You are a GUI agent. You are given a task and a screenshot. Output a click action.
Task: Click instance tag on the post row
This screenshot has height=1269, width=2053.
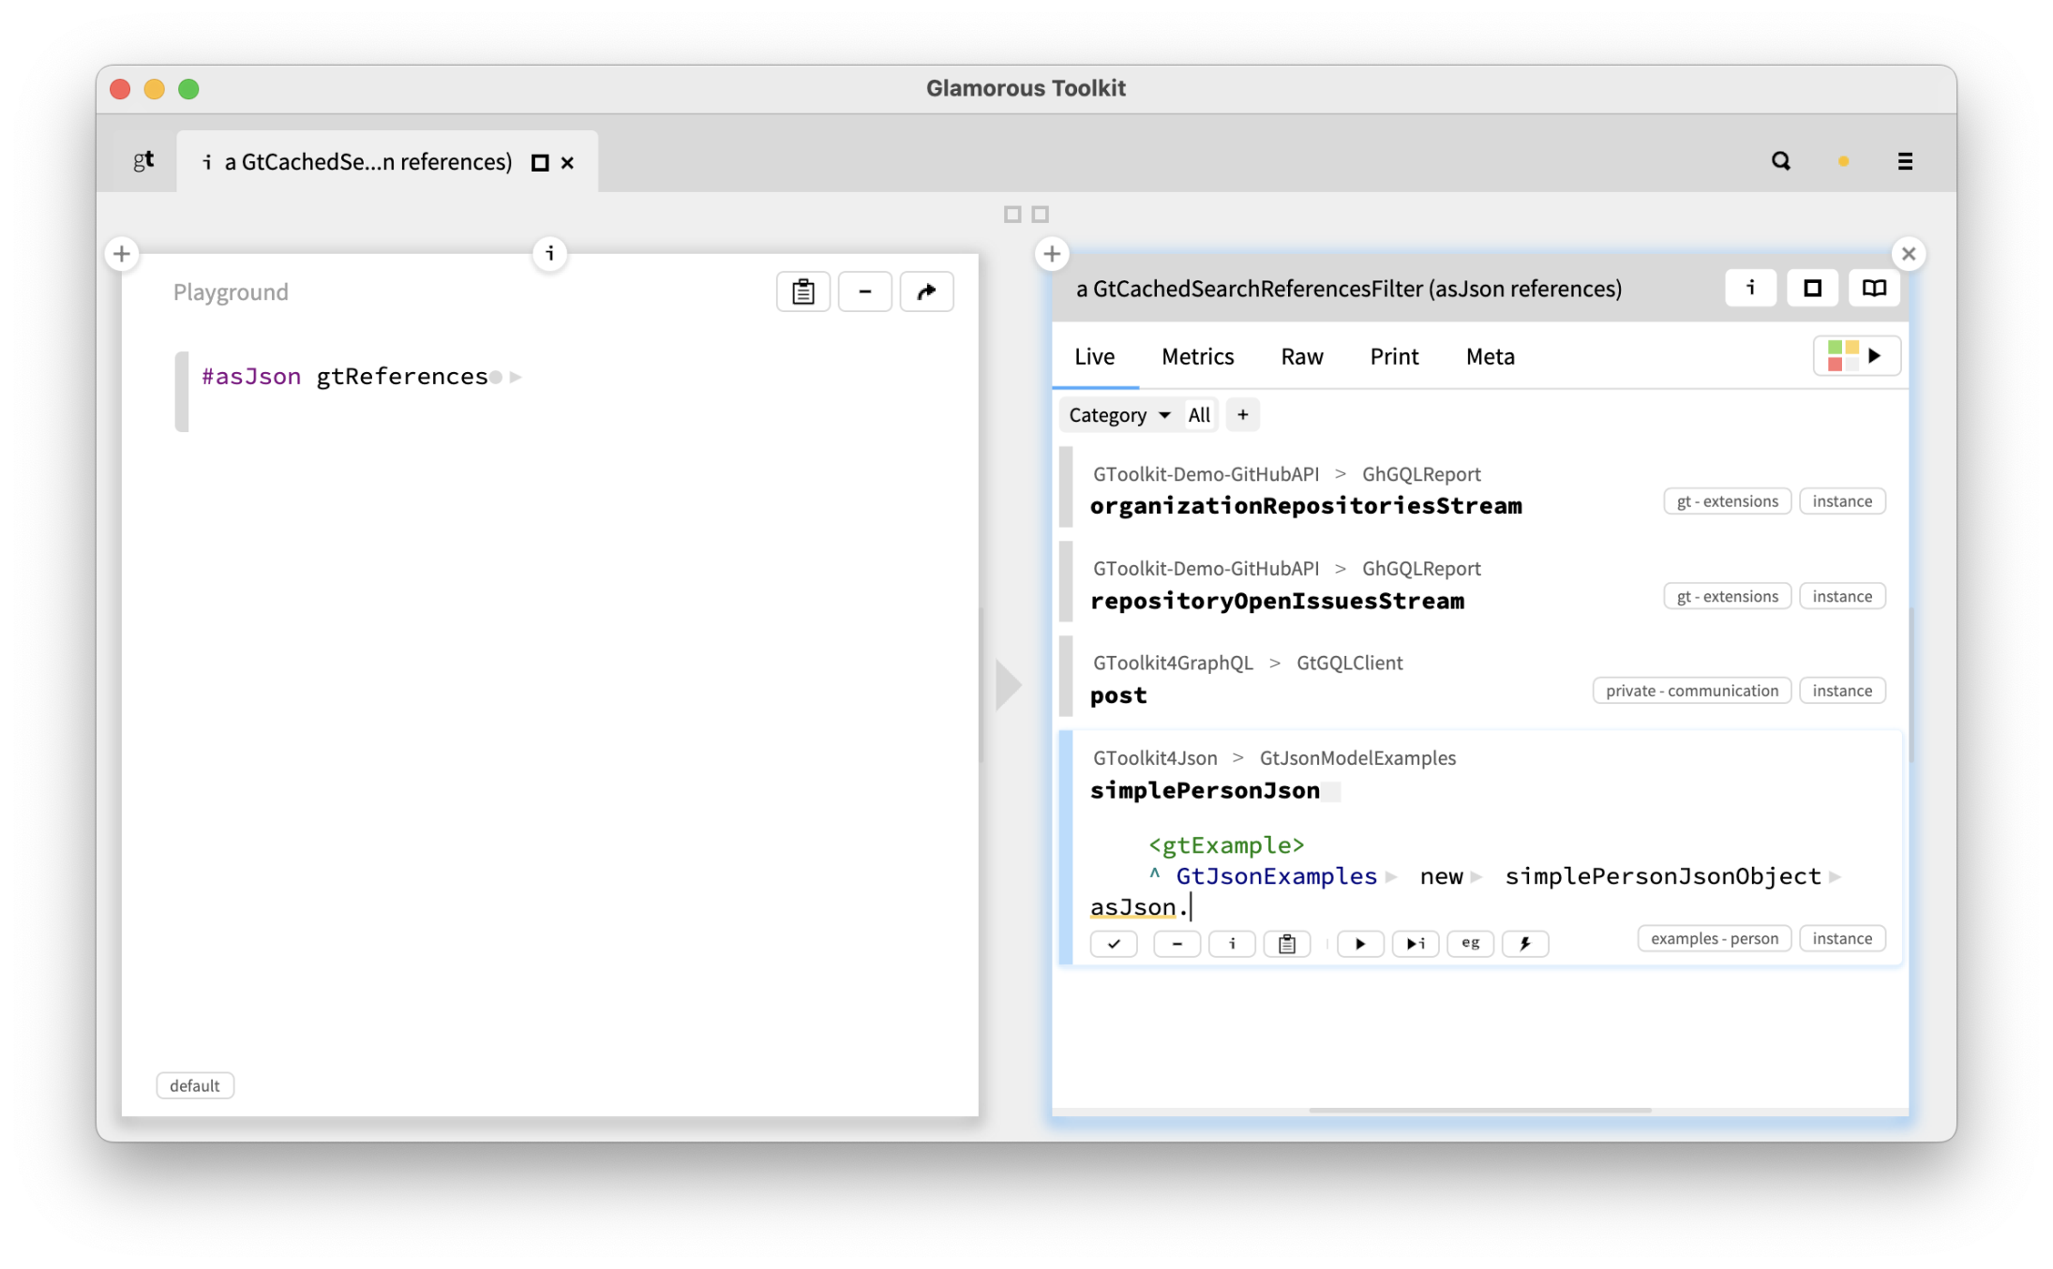click(x=1842, y=691)
